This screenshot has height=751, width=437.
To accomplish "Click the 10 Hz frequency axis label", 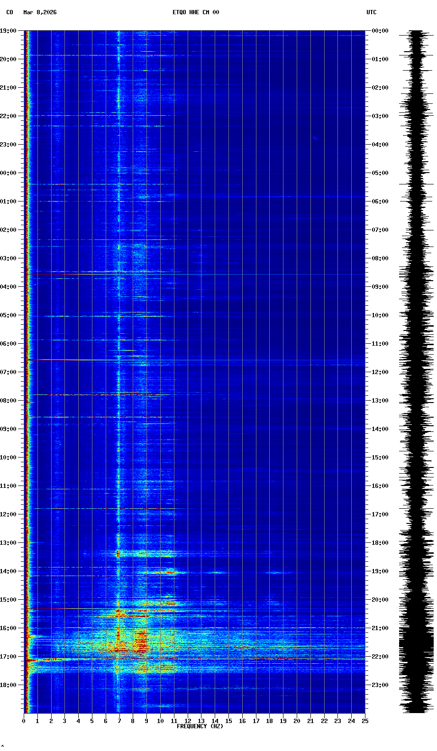I will pos(160,721).
